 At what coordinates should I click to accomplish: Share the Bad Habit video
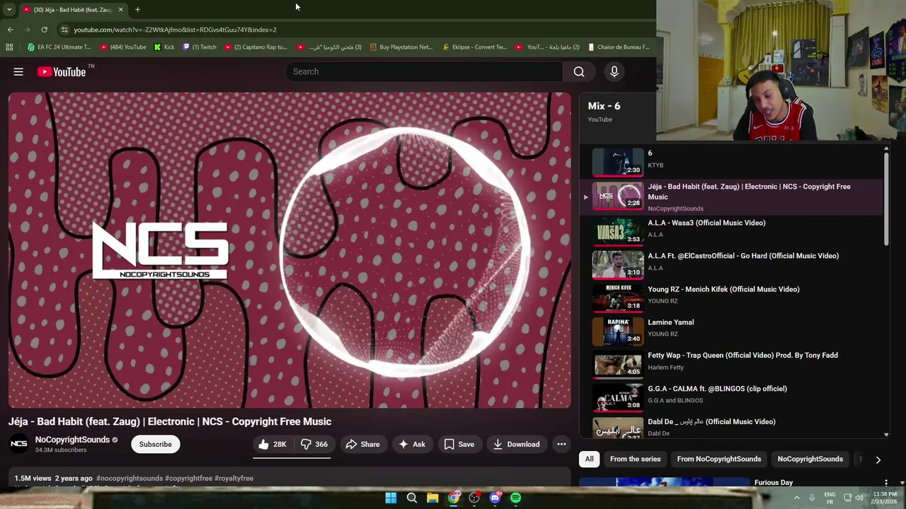coord(362,444)
